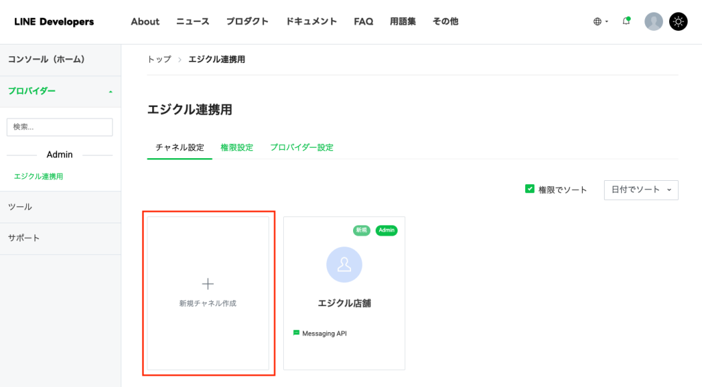This screenshot has width=702, height=387.
Task: Select エジクル連携用 provider in sidebar
Action: pos(38,176)
